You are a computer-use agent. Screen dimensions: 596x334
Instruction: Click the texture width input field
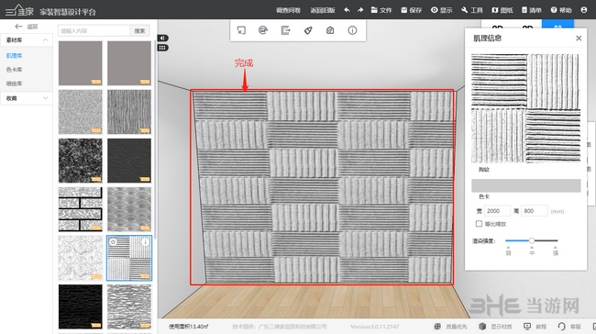tap(497, 211)
